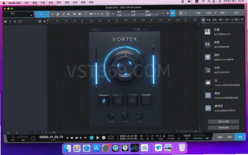248x155 pixels.
Task: Open the 小节 time format dropdown in transport
Action: [53, 140]
